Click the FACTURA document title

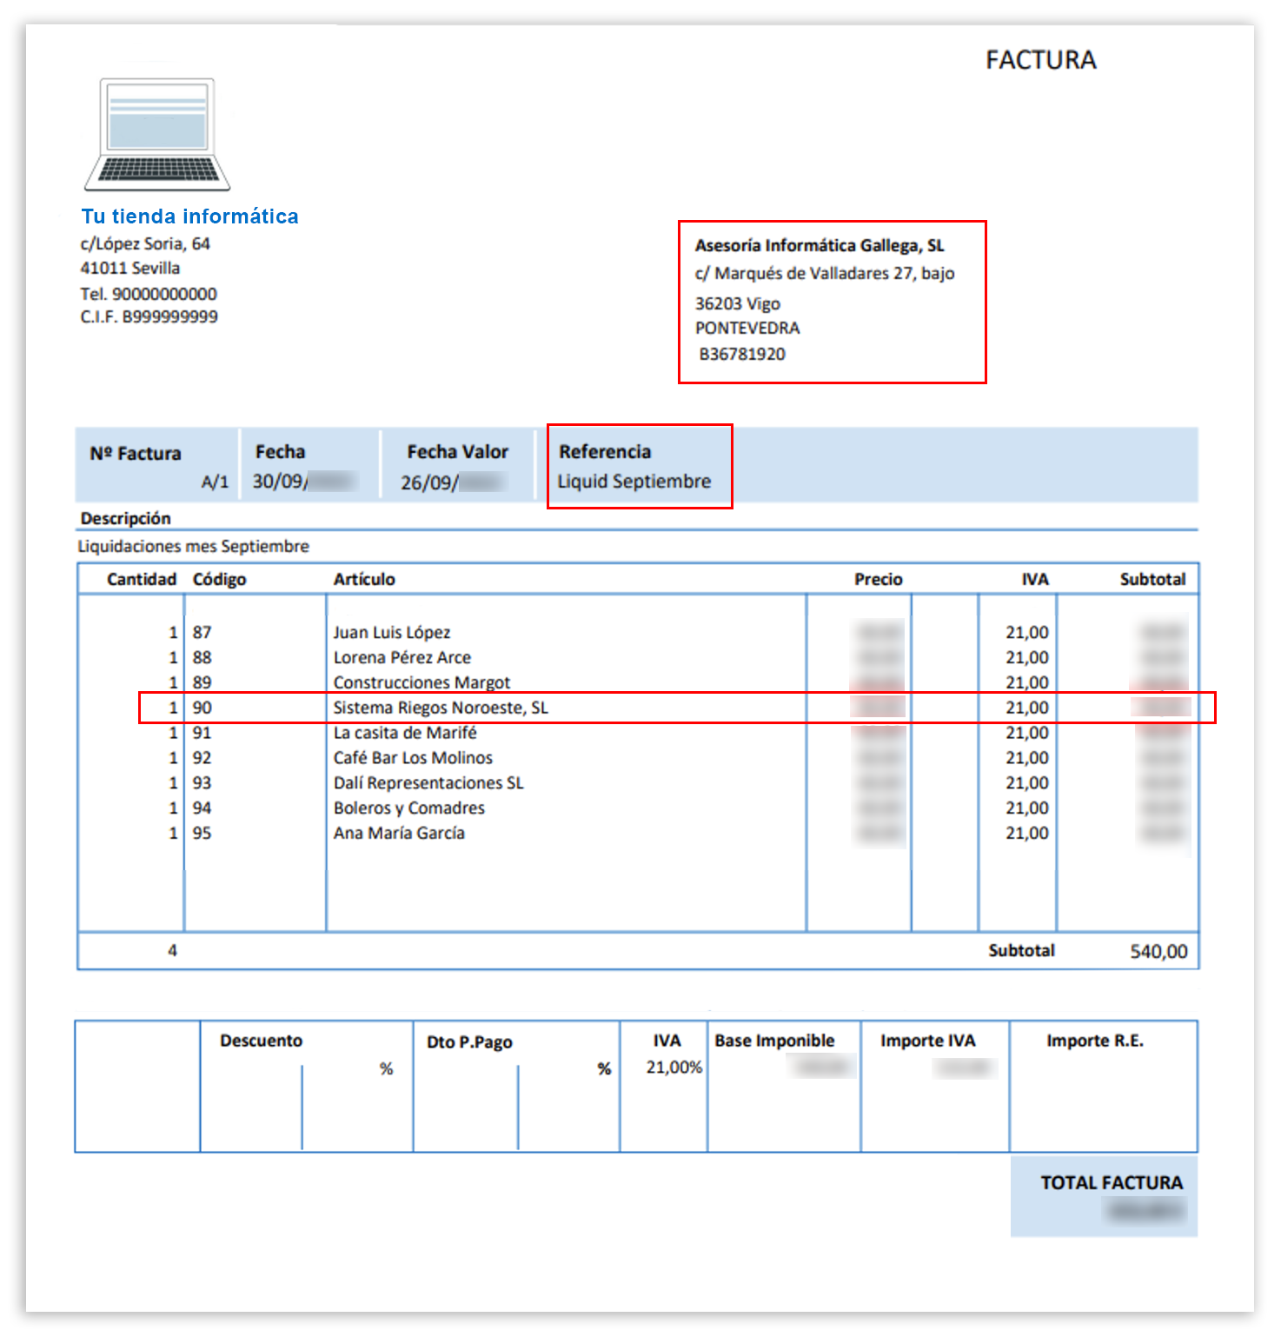pos(1040,60)
